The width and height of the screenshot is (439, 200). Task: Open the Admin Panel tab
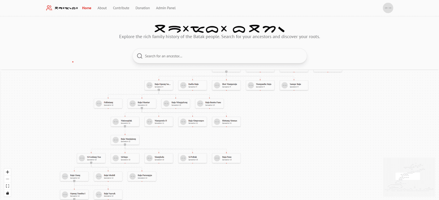pos(166,8)
